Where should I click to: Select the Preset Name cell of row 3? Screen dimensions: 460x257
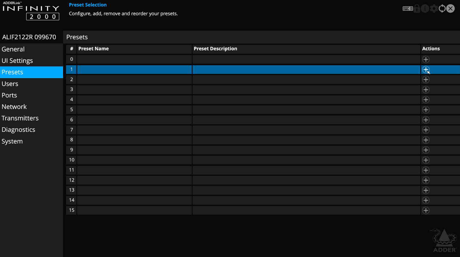pyautogui.click(x=134, y=90)
